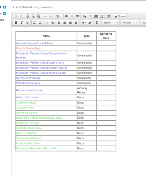Click 'Ensemble: Venom-Cursed Eagle's Scales' entry
The height and width of the screenshot is (175, 146).
[x=42, y=68]
